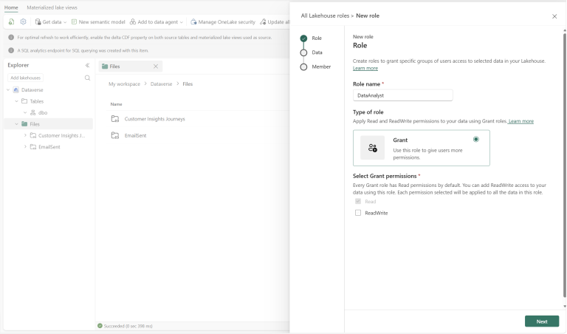The image size is (567, 334).
Task: Click the Next button
Action: [542, 321]
